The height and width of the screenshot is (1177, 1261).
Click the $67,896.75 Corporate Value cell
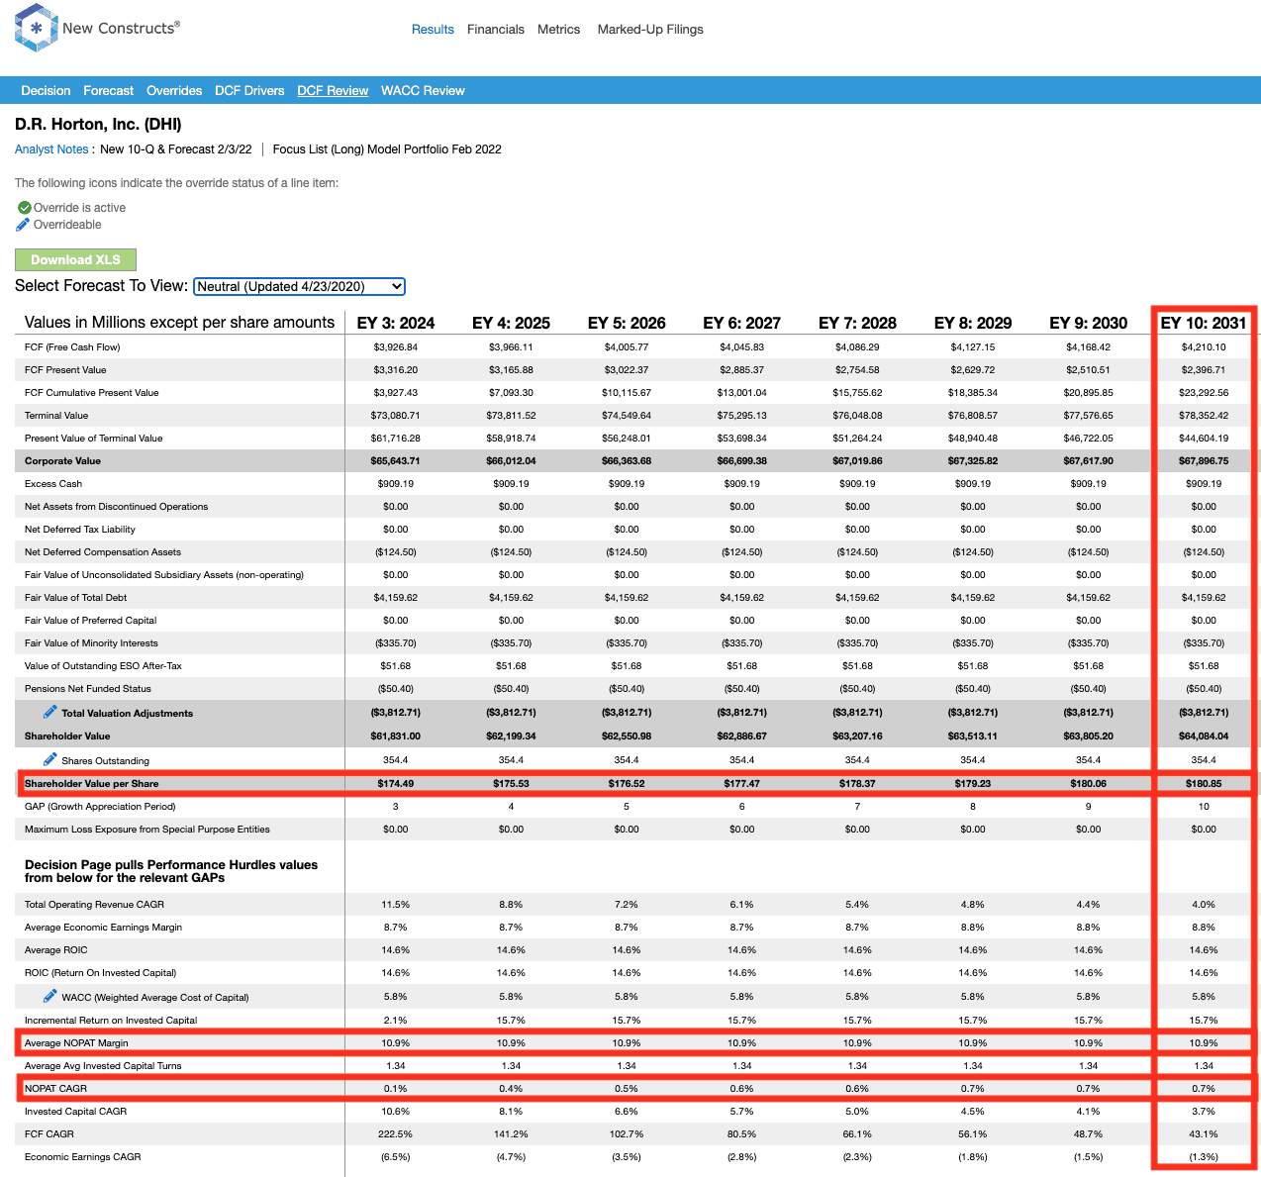pos(1204,461)
